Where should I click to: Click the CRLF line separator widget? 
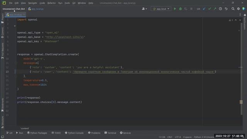click(x=170, y=137)
